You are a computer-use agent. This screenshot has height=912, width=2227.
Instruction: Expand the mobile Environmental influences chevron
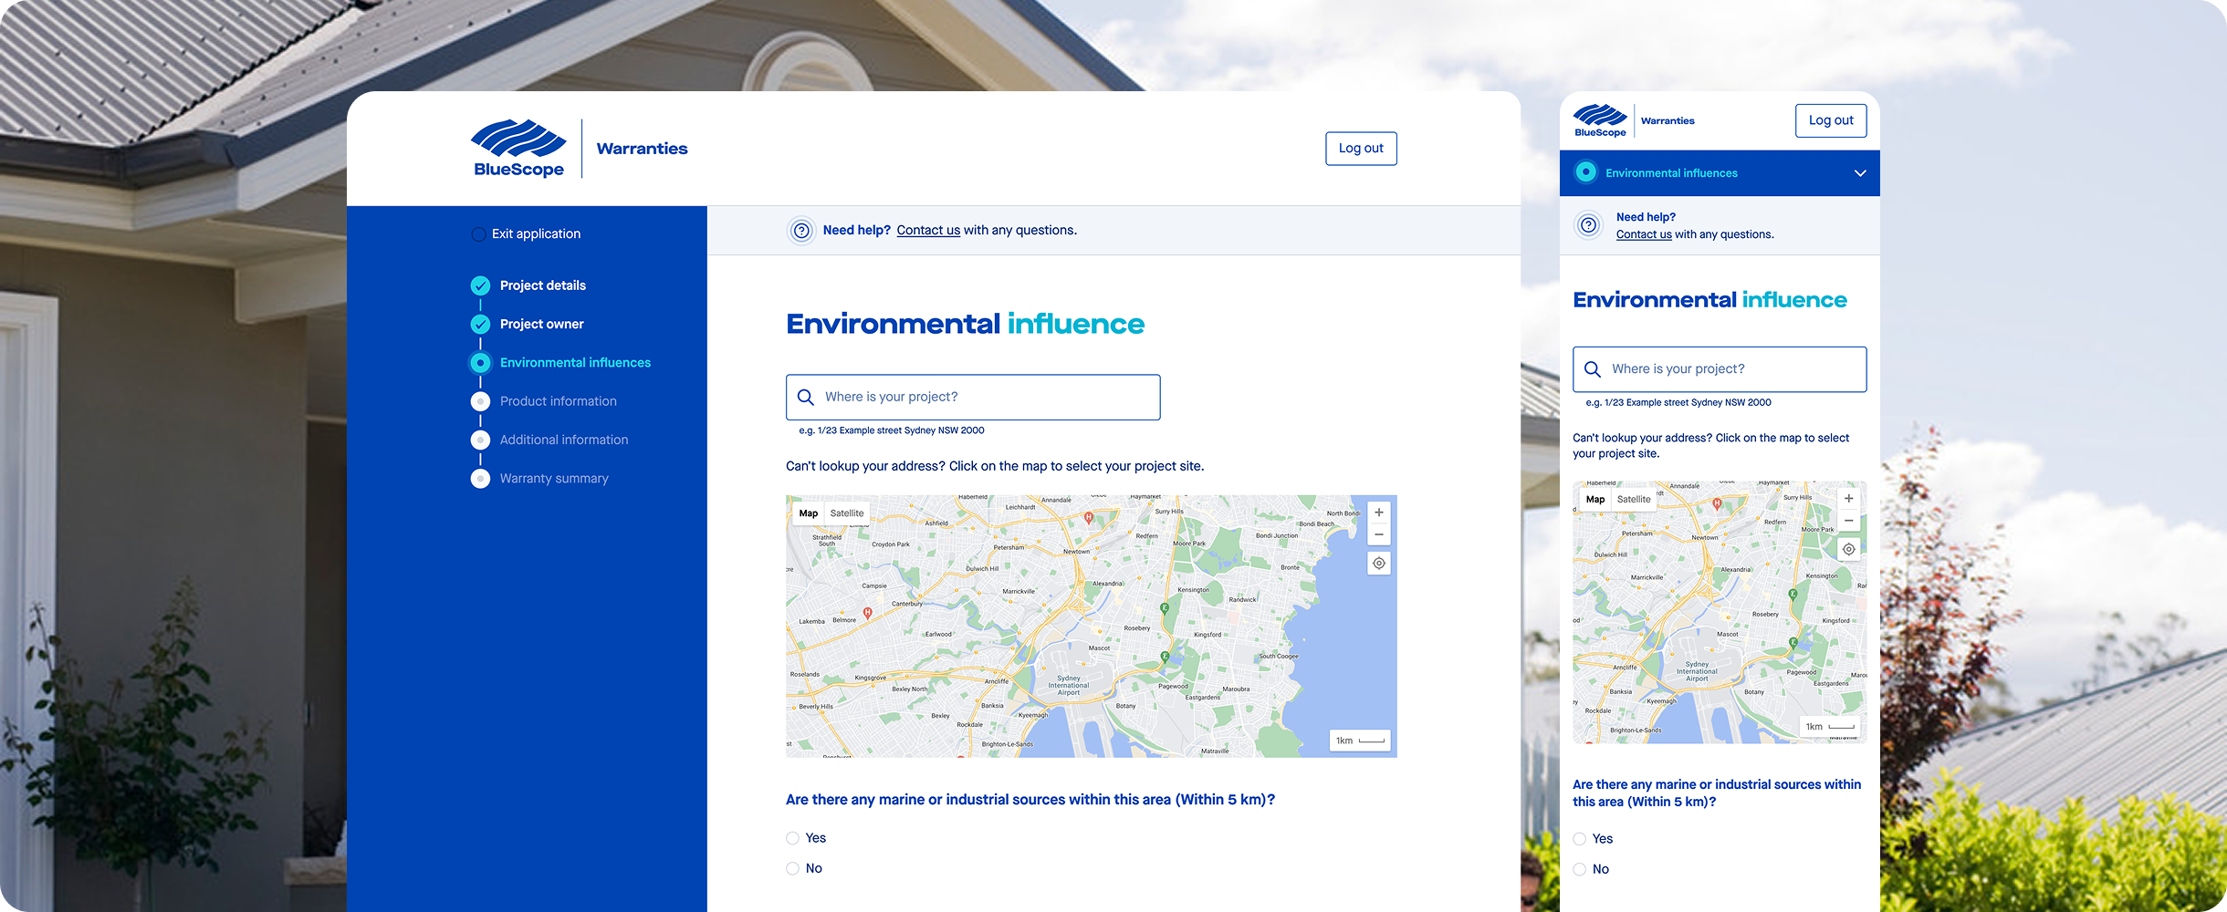point(1859,173)
